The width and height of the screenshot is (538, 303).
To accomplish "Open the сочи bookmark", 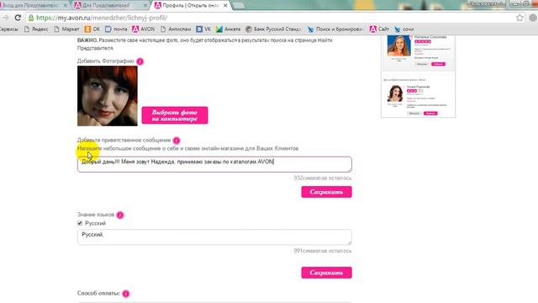I will [x=404, y=29].
